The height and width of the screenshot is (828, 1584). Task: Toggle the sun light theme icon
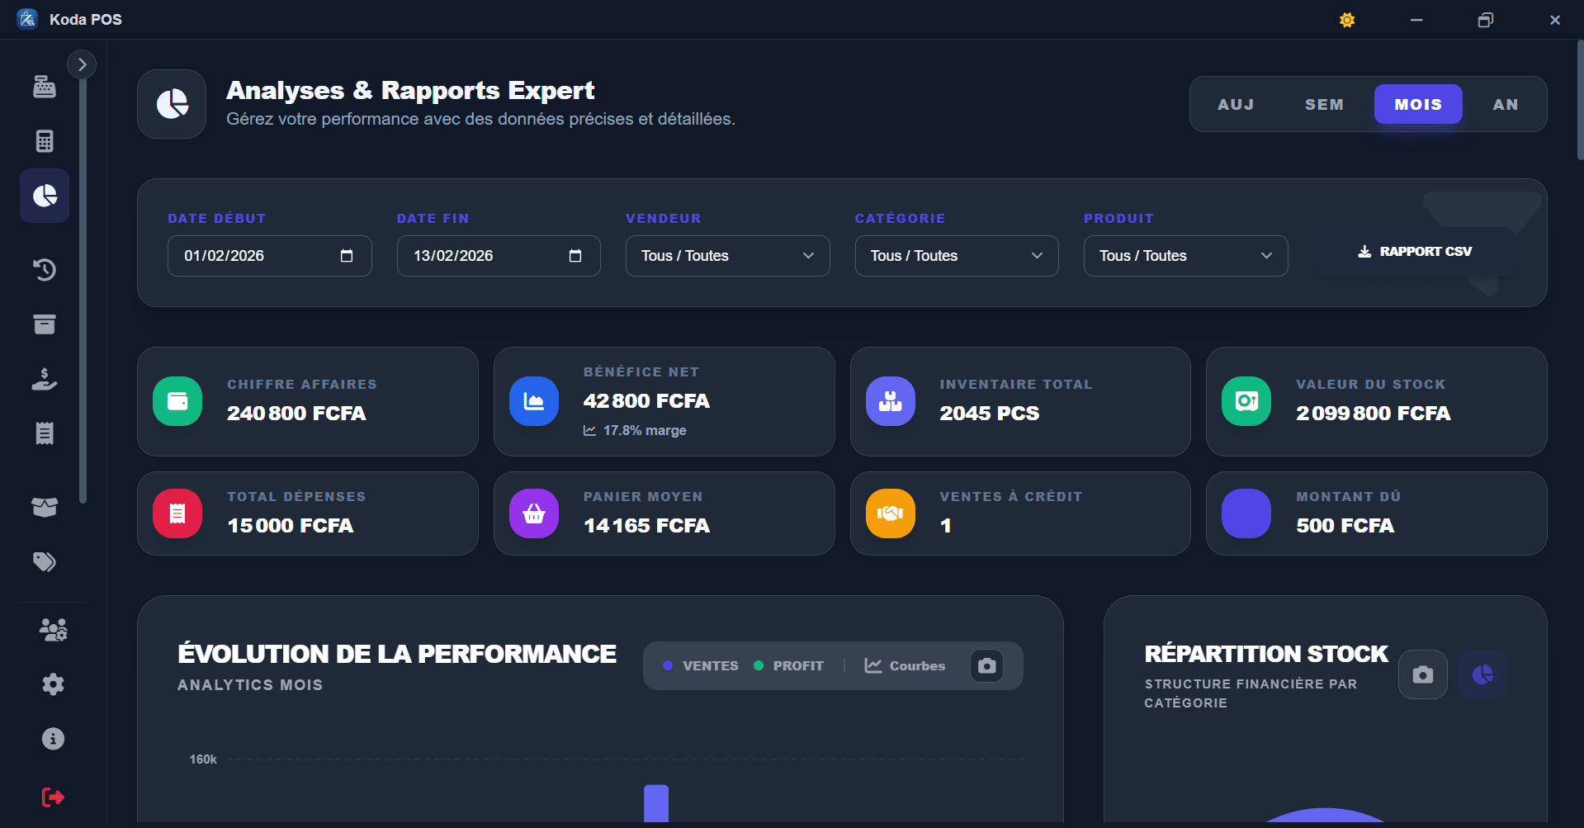pos(1347,20)
